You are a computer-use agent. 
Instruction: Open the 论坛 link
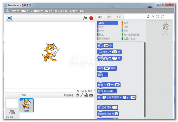click(82, 11)
